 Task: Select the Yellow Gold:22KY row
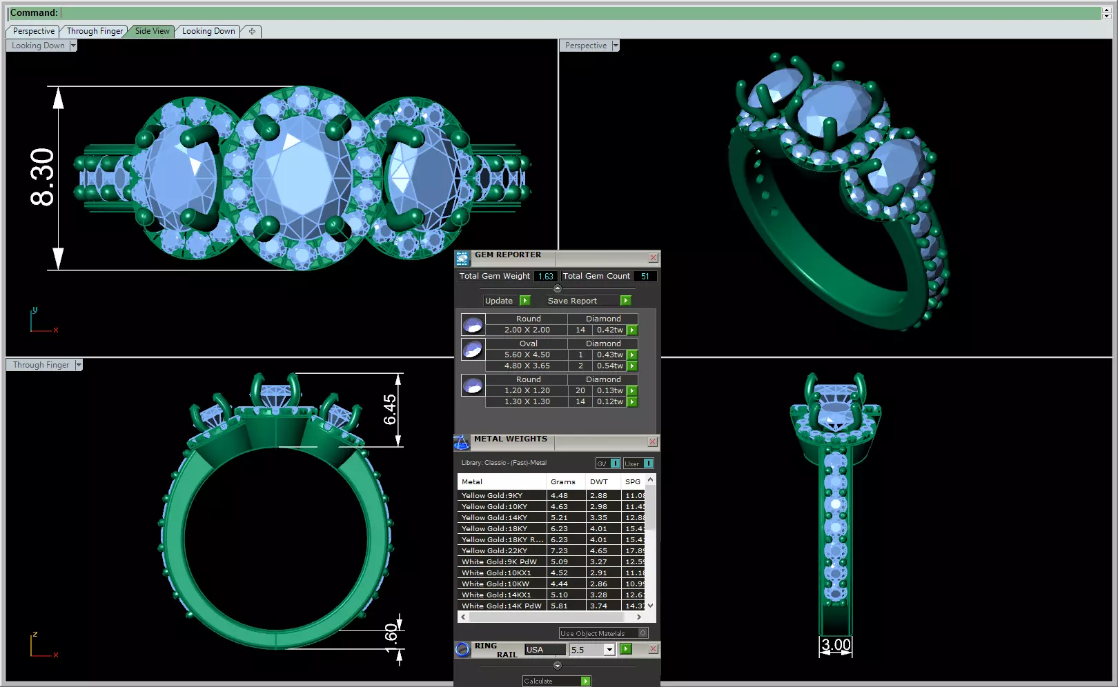[551, 550]
